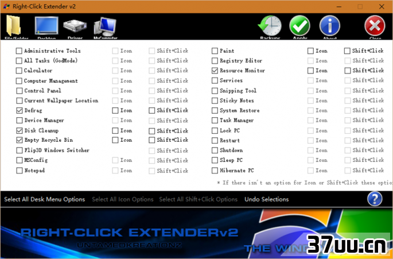This screenshot has height=259, width=393.
Task: Enable the Services checkbox
Action: click(215, 80)
